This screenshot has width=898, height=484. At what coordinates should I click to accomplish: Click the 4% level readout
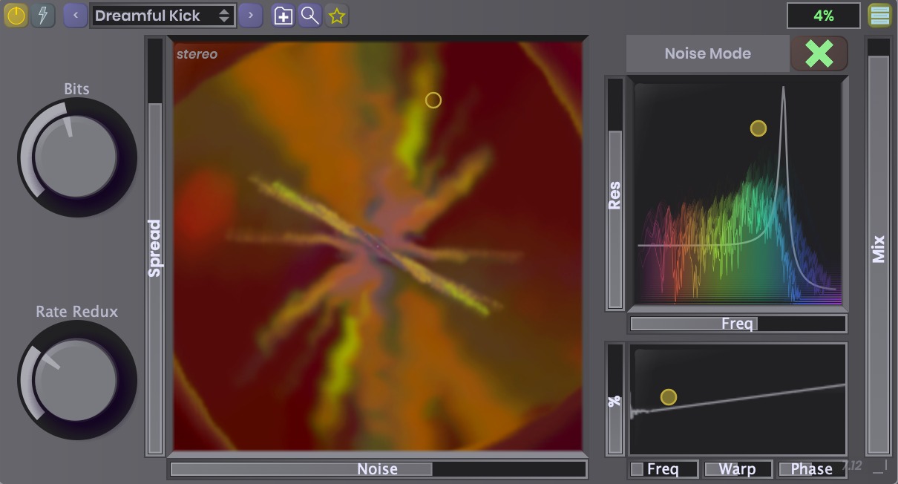[x=823, y=16]
